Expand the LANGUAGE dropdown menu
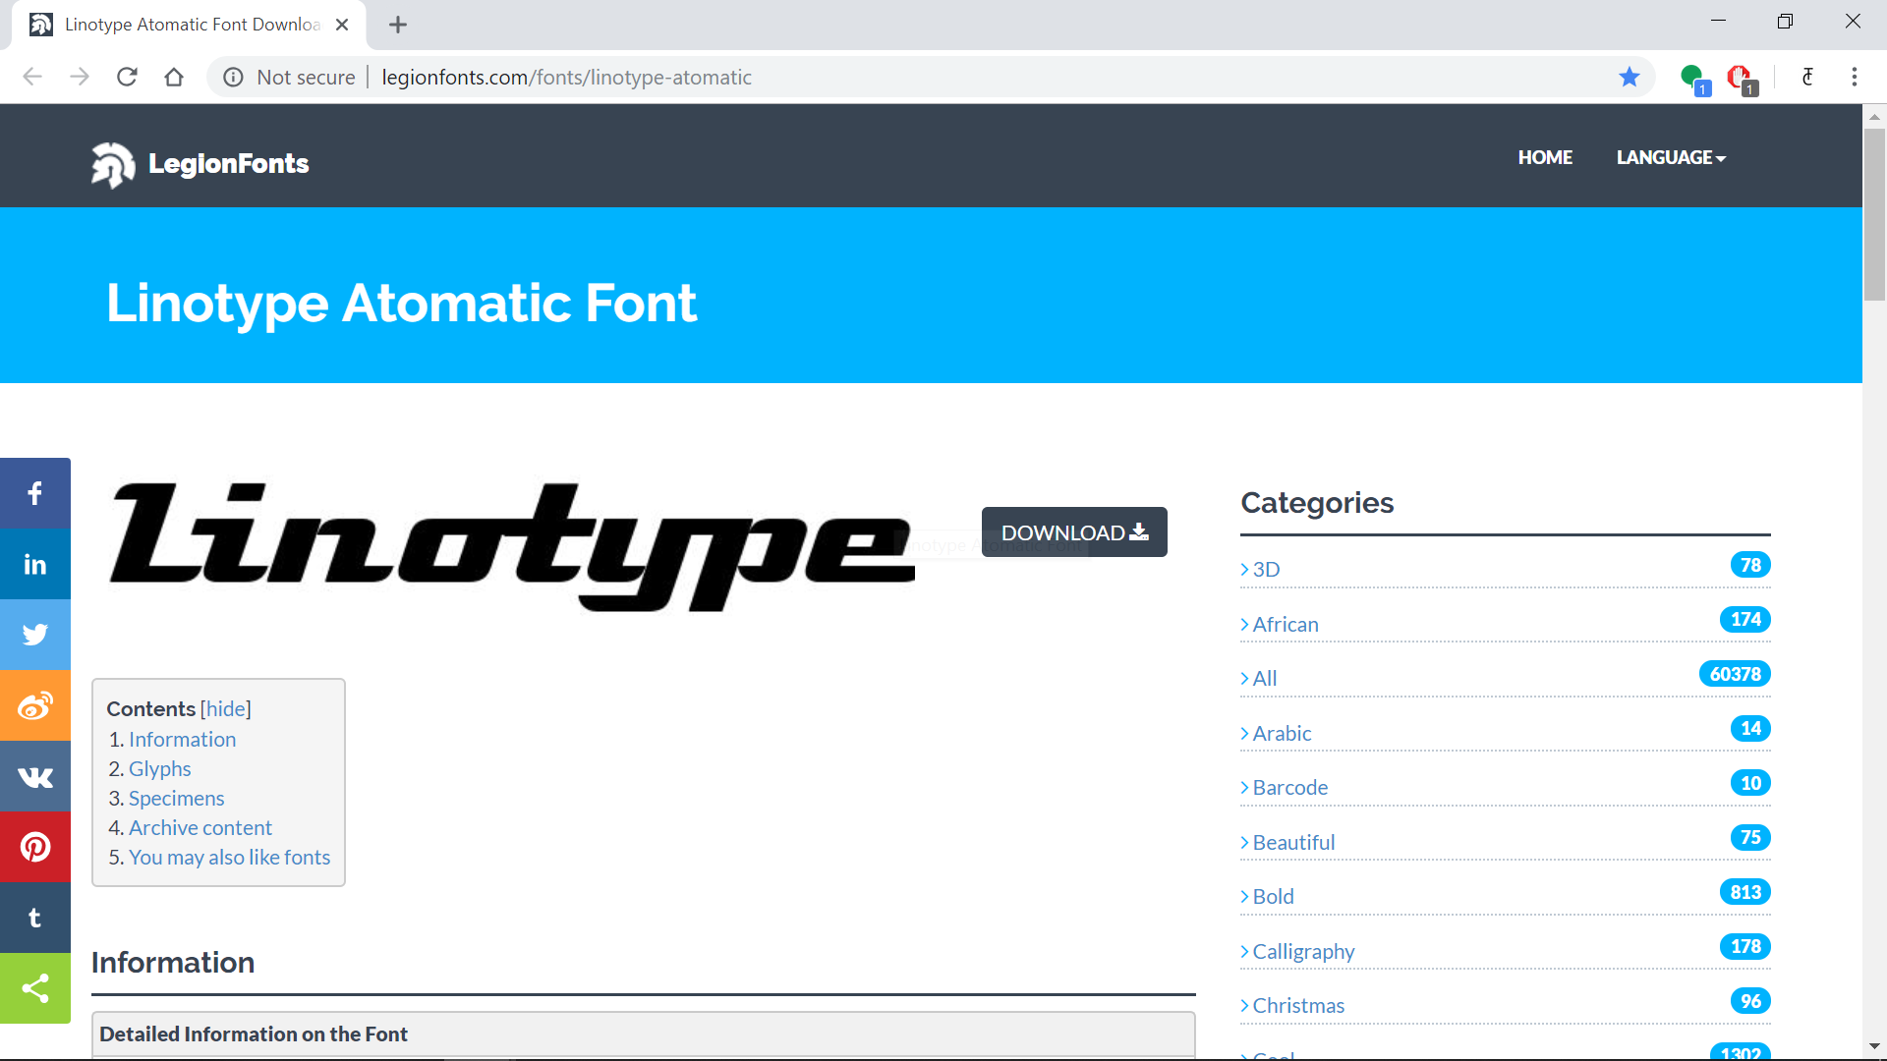The width and height of the screenshot is (1887, 1061). pyautogui.click(x=1671, y=157)
